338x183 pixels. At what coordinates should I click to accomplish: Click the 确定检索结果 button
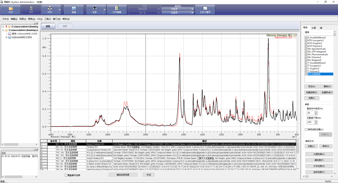point(123,175)
